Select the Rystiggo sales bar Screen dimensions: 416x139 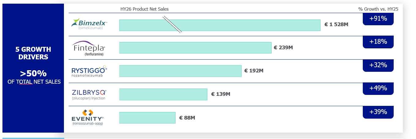180,71
